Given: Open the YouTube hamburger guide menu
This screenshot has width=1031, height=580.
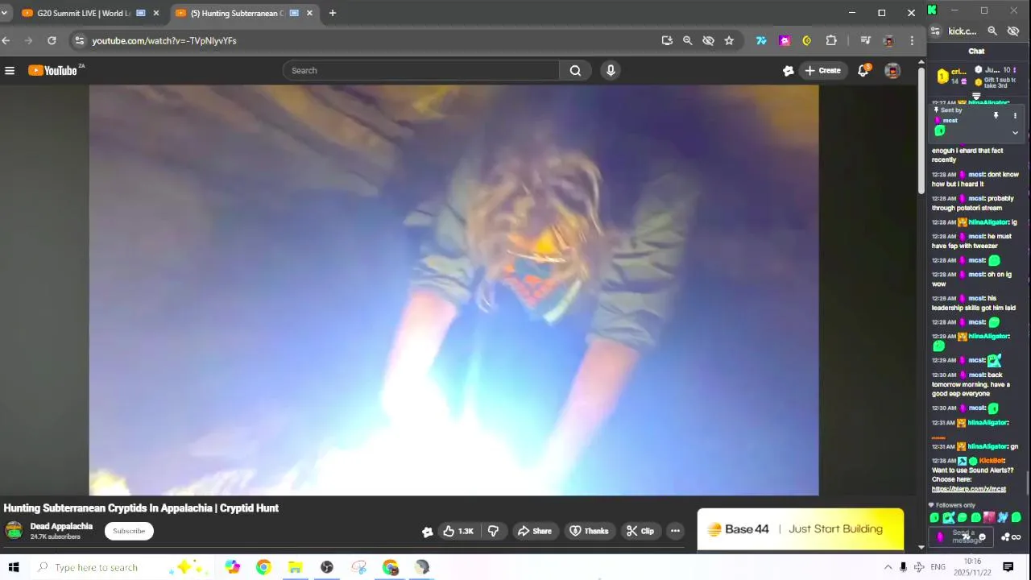Looking at the screenshot, I should click(10, 71).
